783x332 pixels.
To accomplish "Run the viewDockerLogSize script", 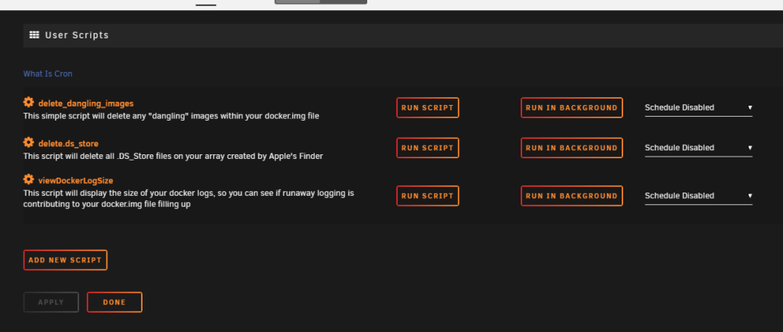I will (428, 196).
